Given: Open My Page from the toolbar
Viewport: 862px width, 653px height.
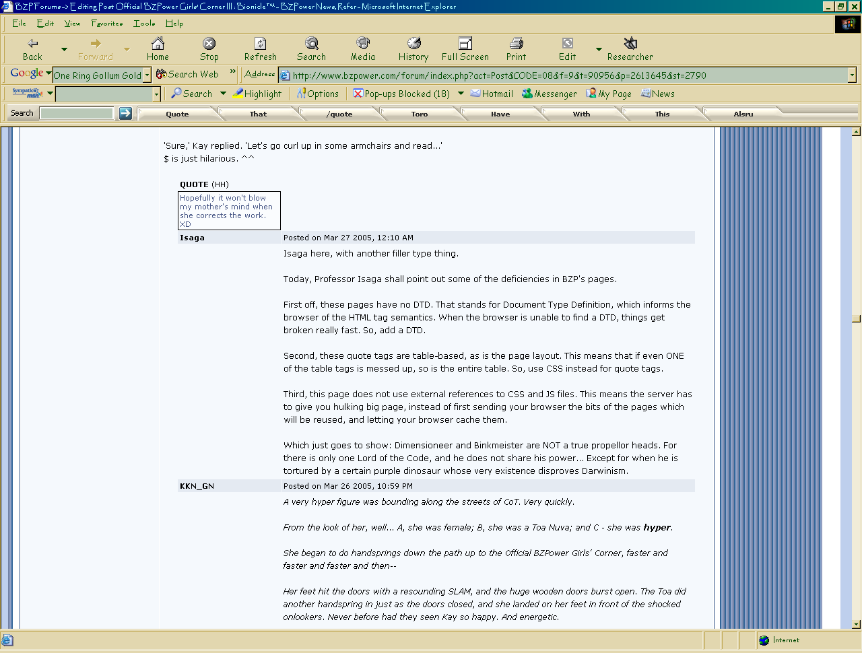Looking at the screenshot, I should coord(609,94).
